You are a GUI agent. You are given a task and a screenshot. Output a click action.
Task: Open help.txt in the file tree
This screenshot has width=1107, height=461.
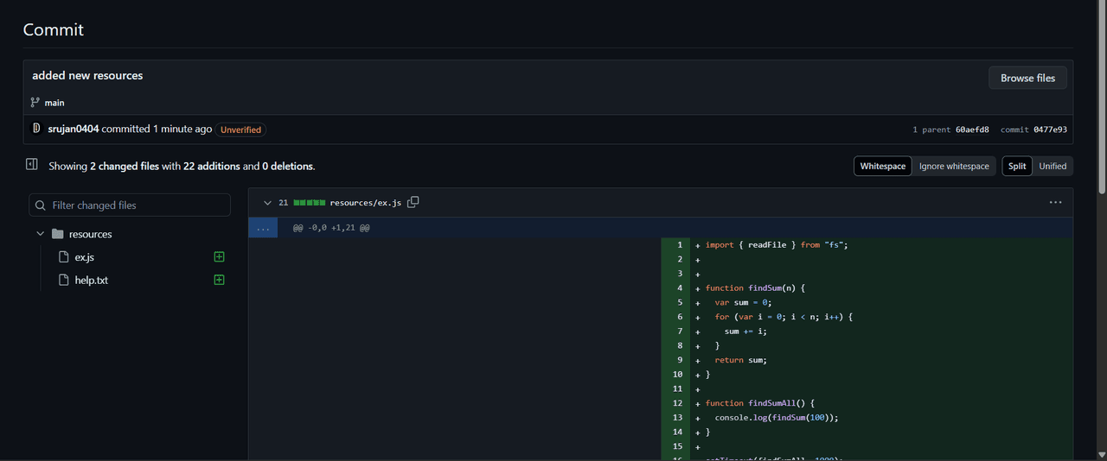pos(91,281)
